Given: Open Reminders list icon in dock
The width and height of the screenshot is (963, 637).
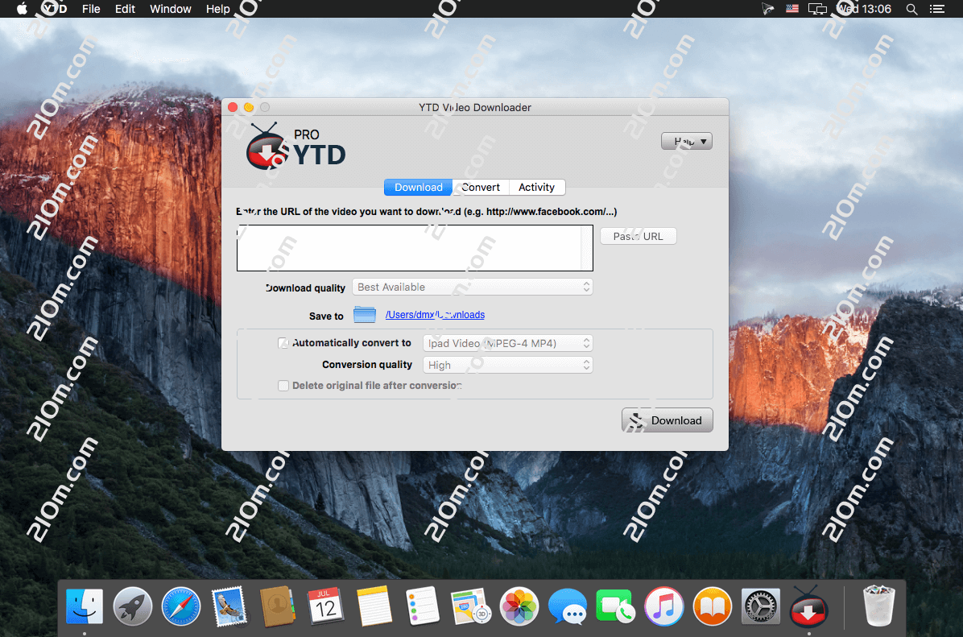Looking at the screenshot, I should tap(423, 606).
